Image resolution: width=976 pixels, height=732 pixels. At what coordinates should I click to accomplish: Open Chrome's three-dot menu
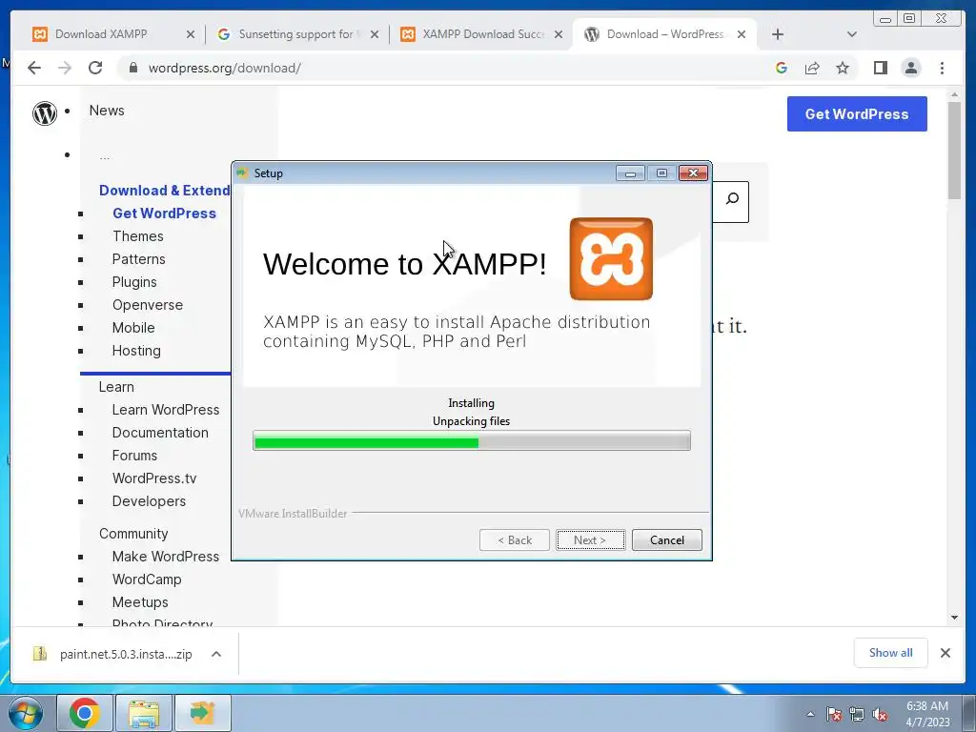[942, 68]
